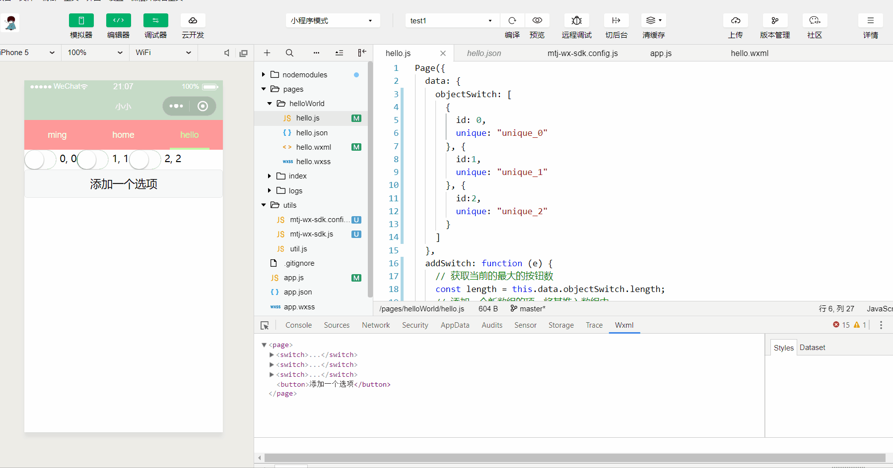Click the Simulator (模拟器) toolbar icon
This screenshot has width=893, height=468.
click(x=81, y=21)
